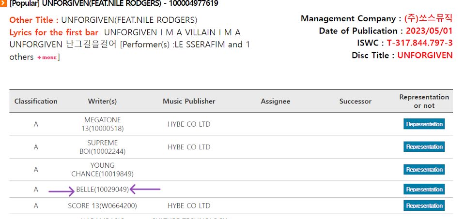Click writer BELLE(10029049)
The width and height of the screenshot is (465, 219).
point(102,190)
